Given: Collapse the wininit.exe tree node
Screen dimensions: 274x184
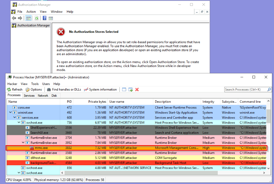Looking at the screenshot, I should [10, 112].
